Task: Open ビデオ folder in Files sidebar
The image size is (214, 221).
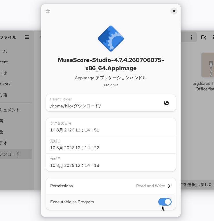Action: tap(16, 143)
